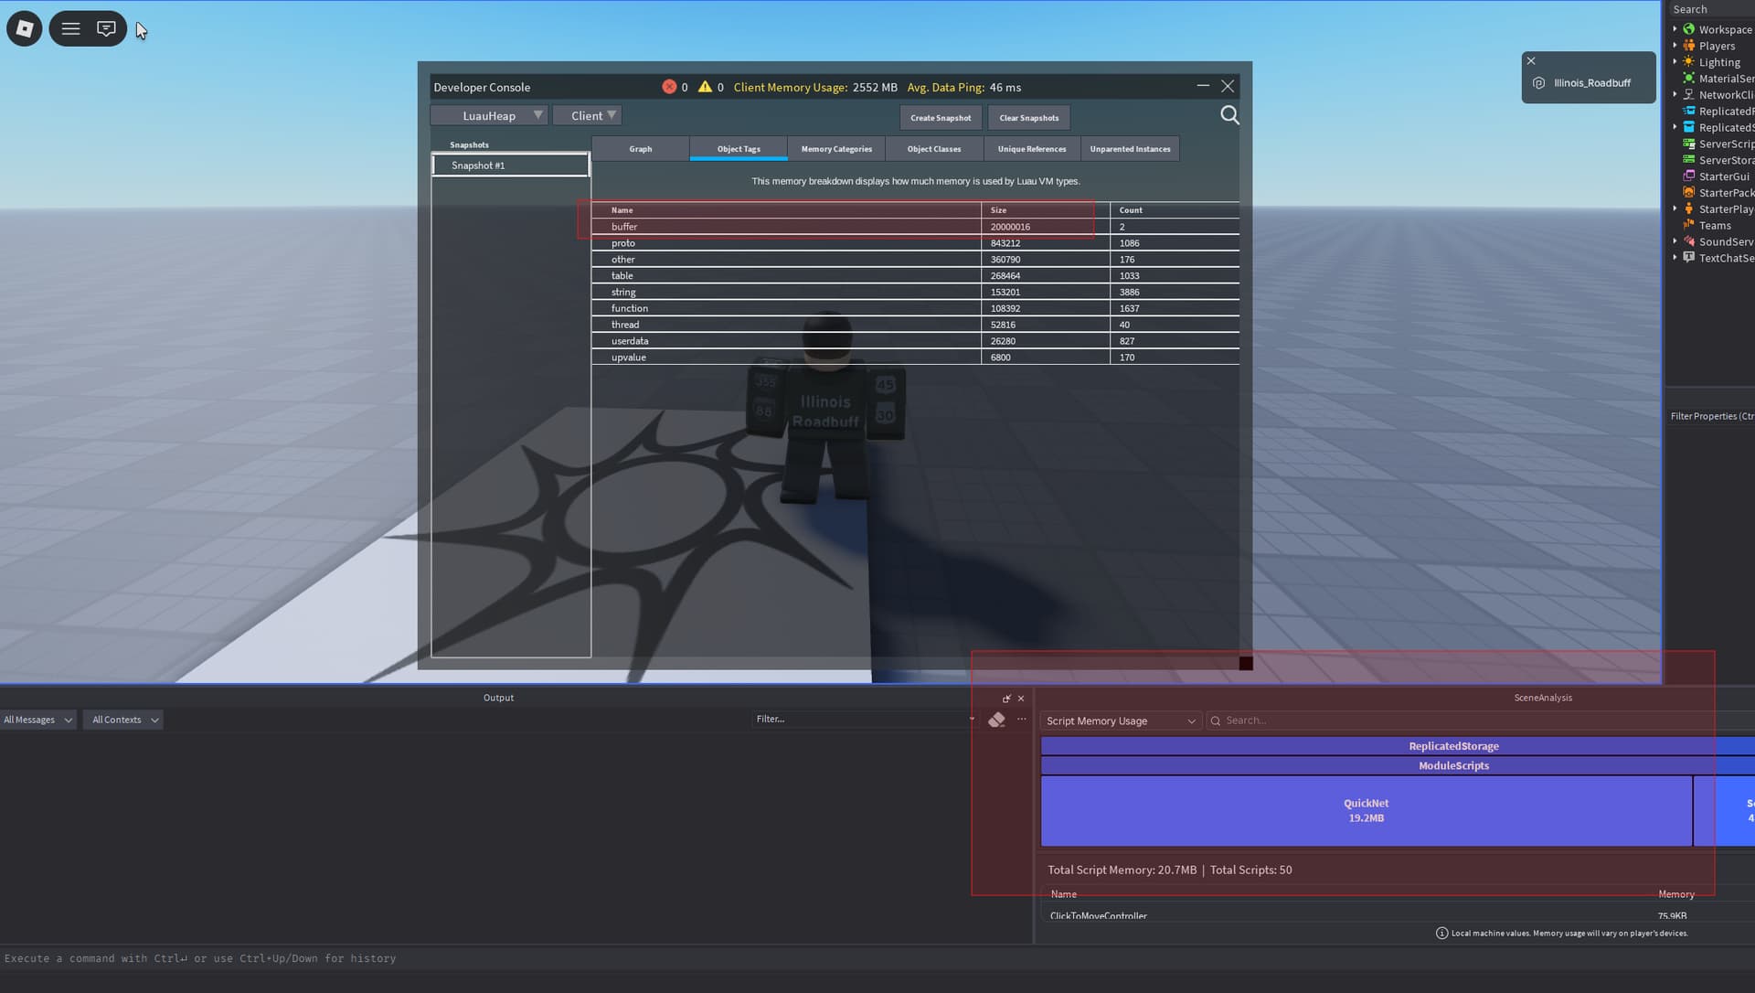
Task: Switch to the Graph tab
Action: pos(641,149)
